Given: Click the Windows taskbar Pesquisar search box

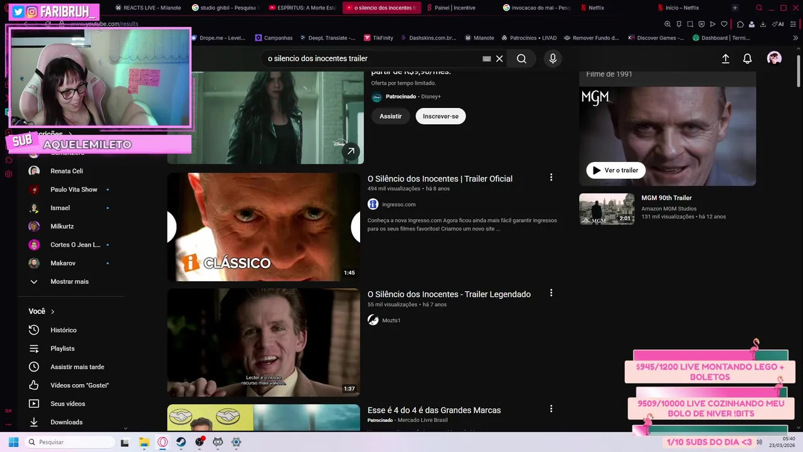Looking at the screenshot, I should pos(70,442).
